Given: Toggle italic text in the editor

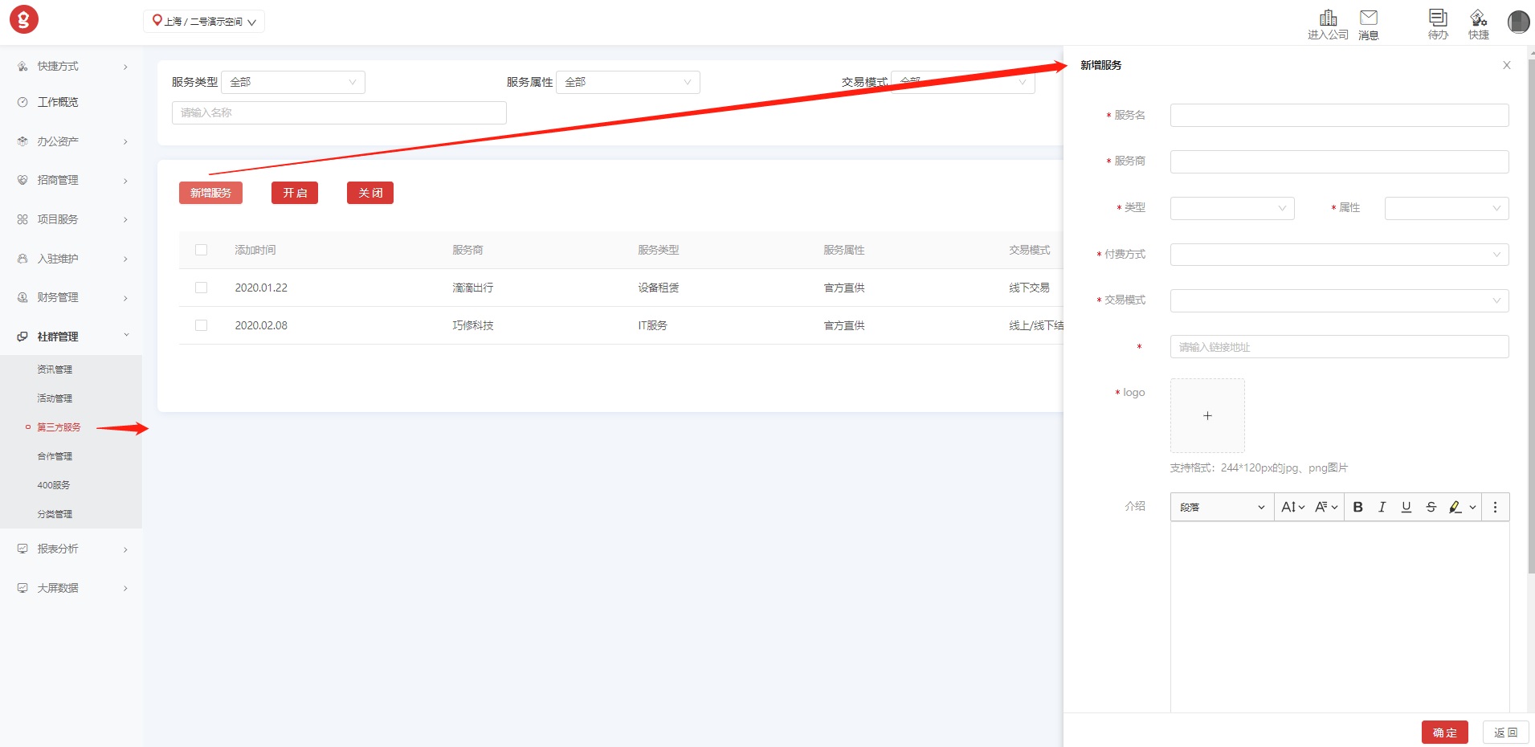Looking at the screenshot, I should click(1382, 507).
